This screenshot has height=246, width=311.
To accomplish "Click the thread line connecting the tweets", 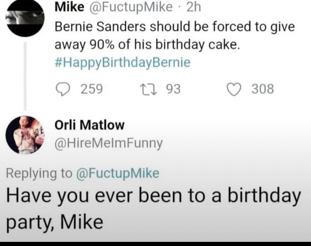I will pyautogui.click(x=26, y=75).
